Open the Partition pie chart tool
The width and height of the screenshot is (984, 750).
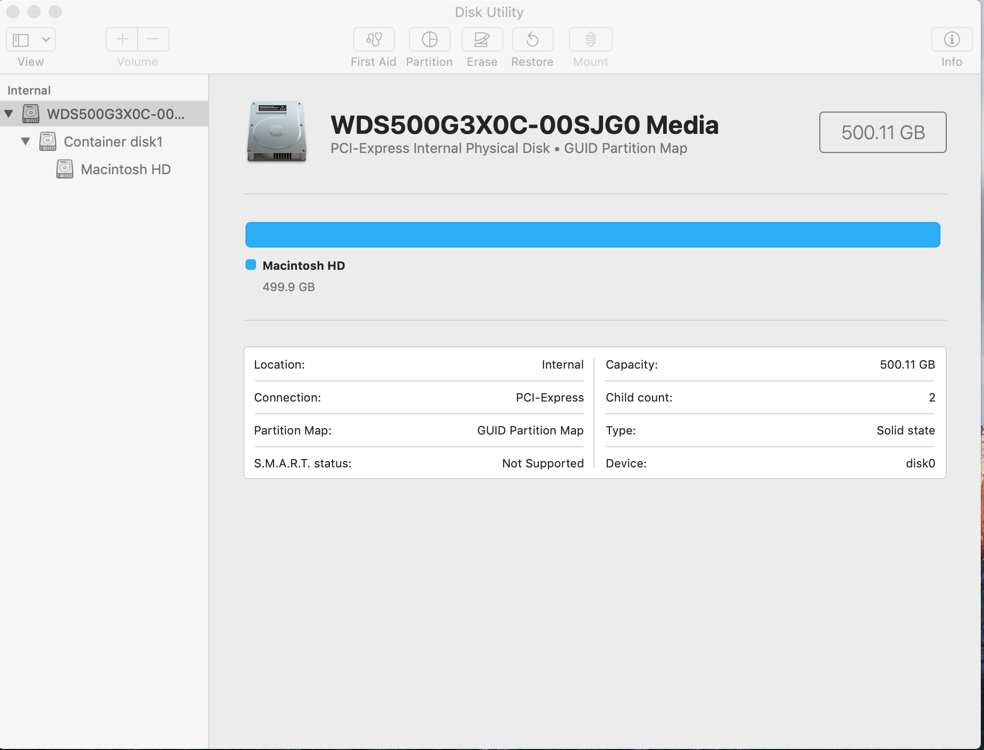(429, 40)
